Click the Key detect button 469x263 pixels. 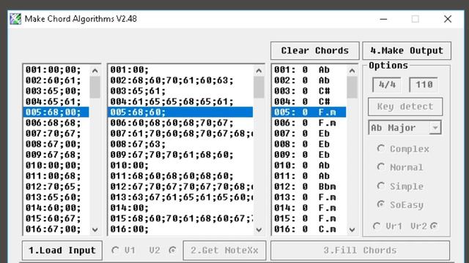pyautogui.click(x=405, y=107)
